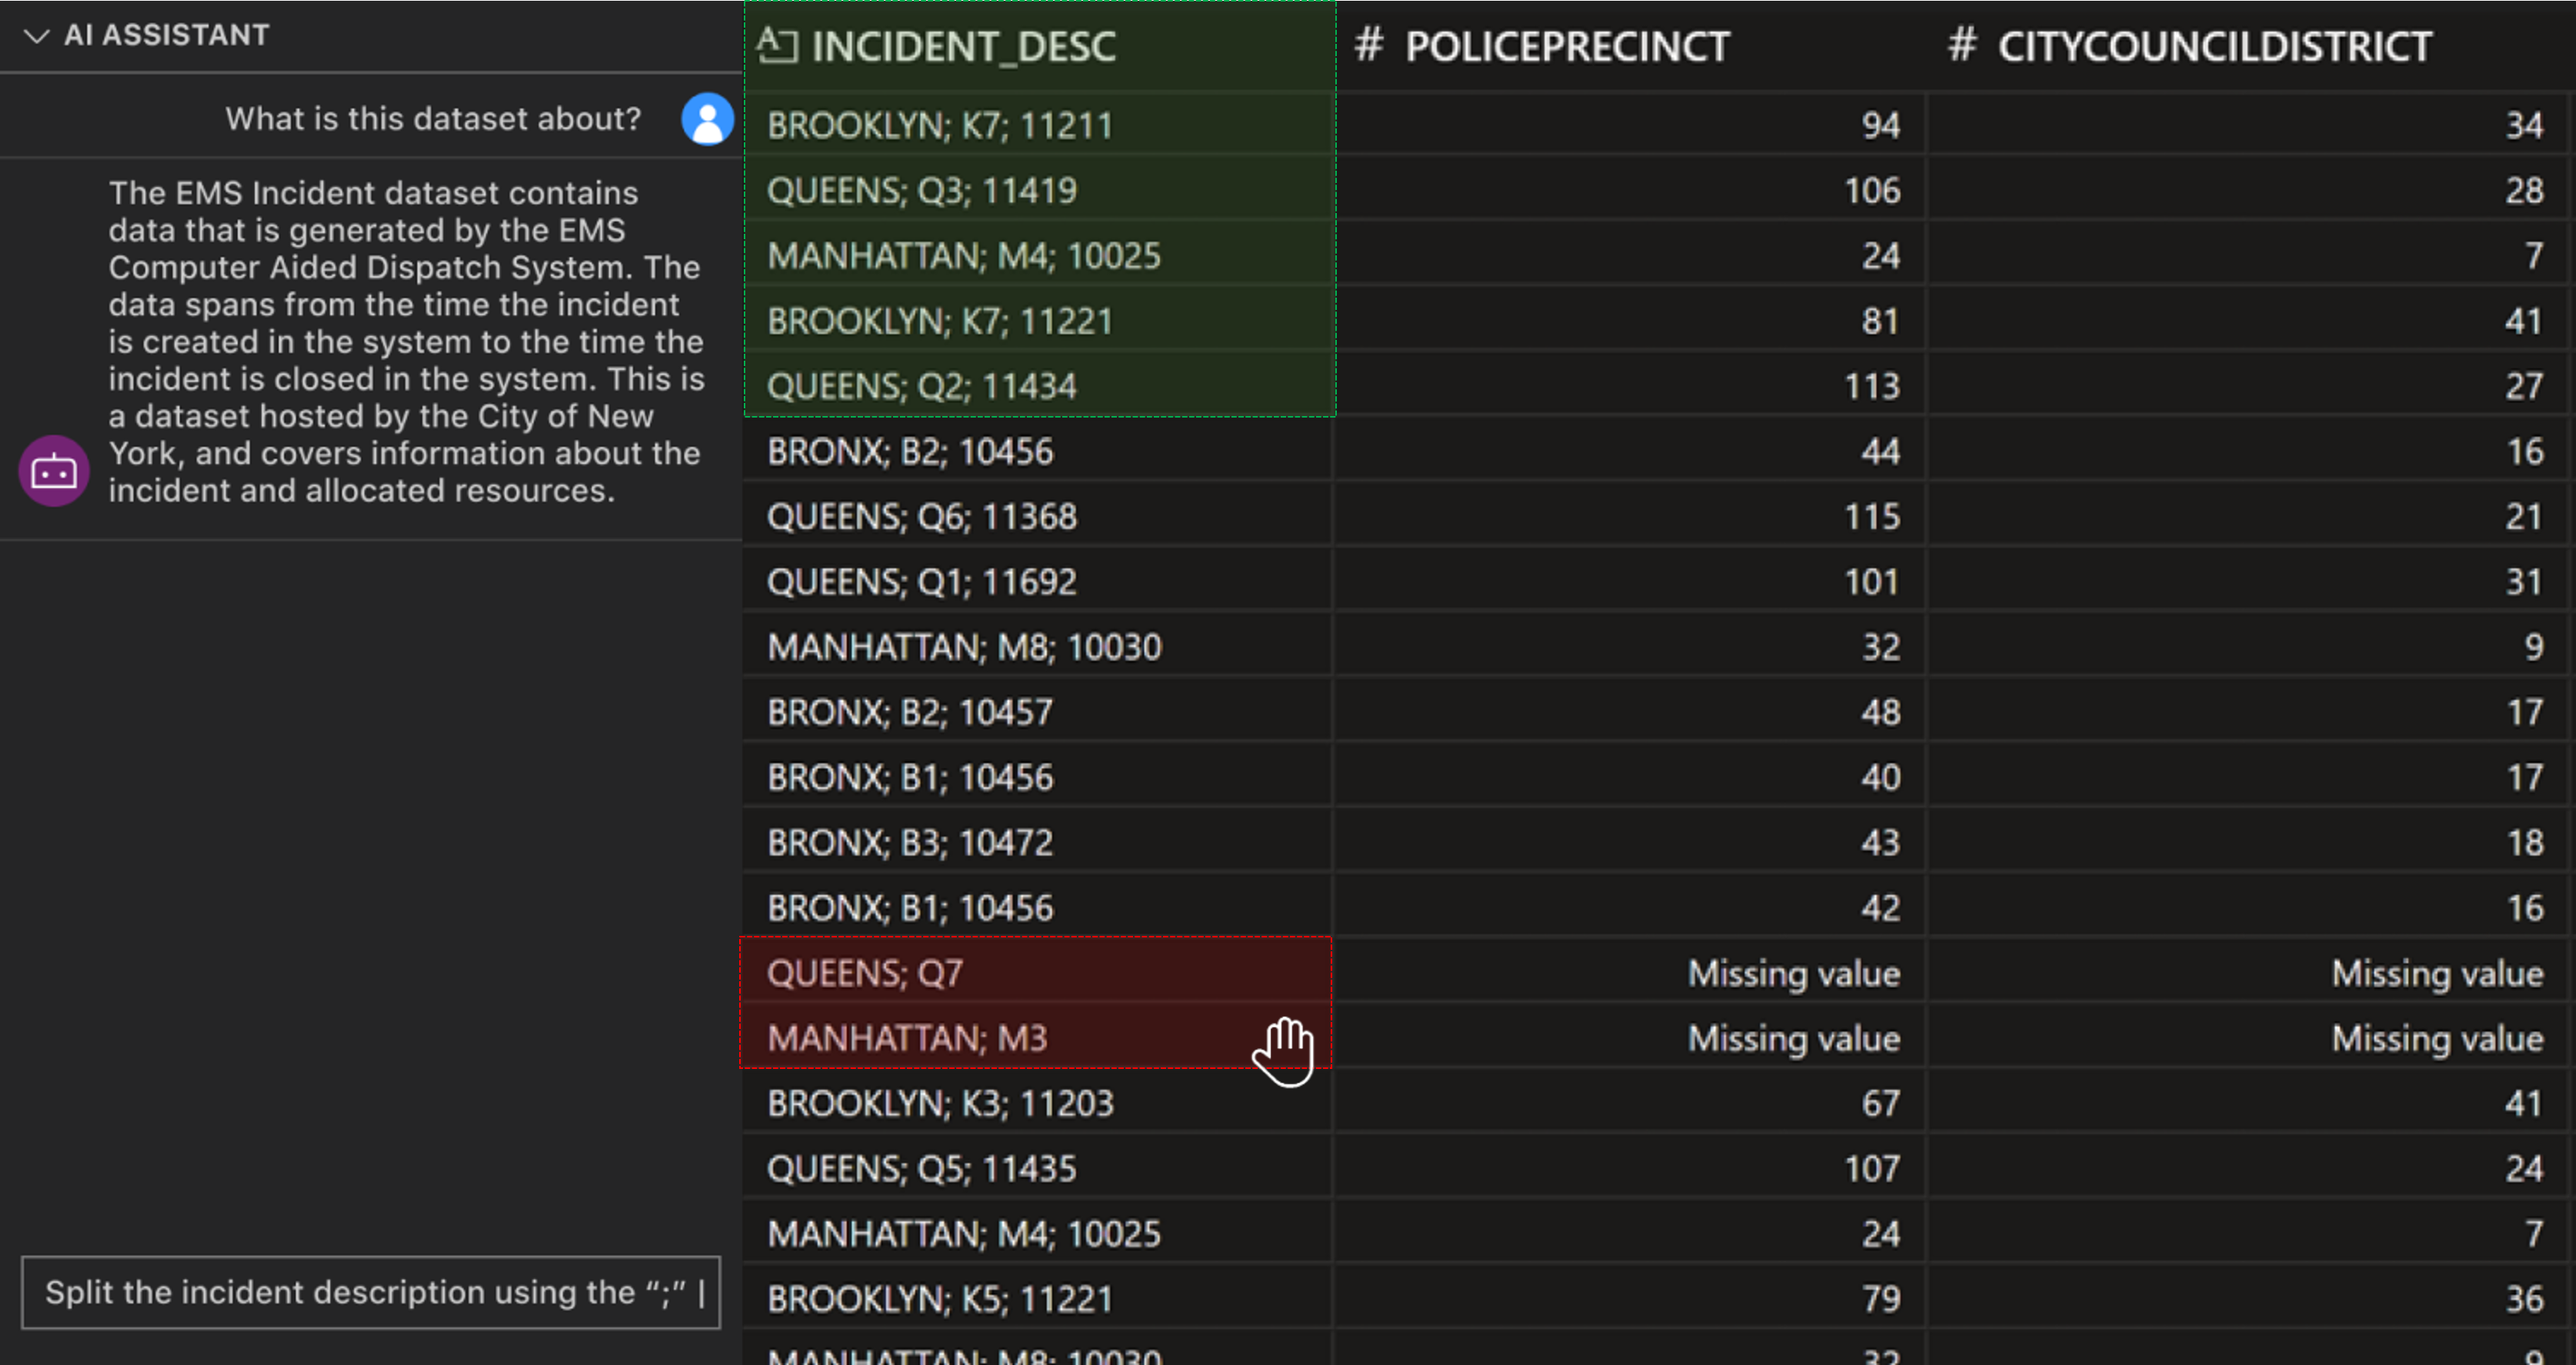
Task: Click the AI ASSISTANT panel title
Action: (167, 36)
